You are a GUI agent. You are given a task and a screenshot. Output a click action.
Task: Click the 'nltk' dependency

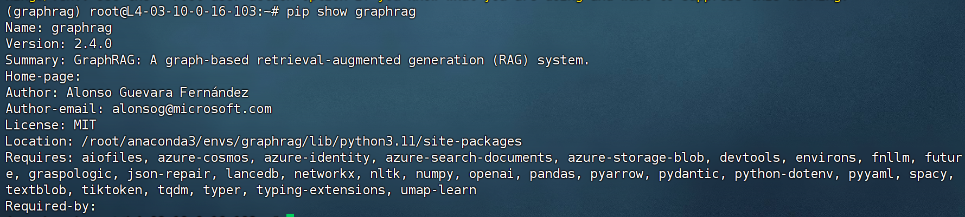click(385, 174)
